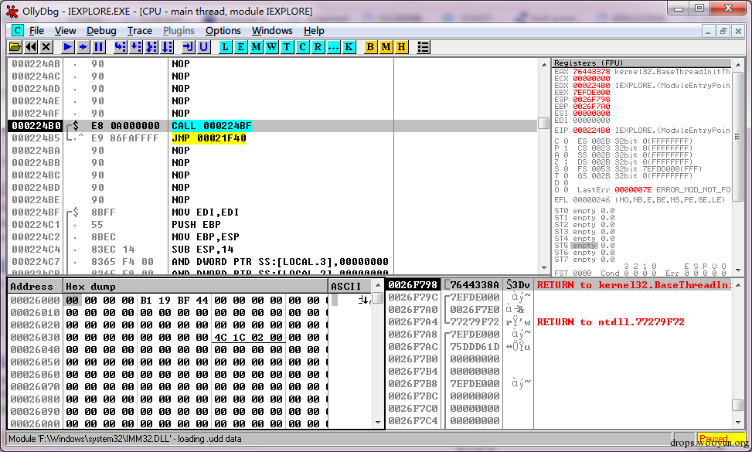Image resolution: width=752 pixels, height=452 pixels.
Task: Click RETURN to ntdll.77279F72 comment
Action: click(611, 322)
